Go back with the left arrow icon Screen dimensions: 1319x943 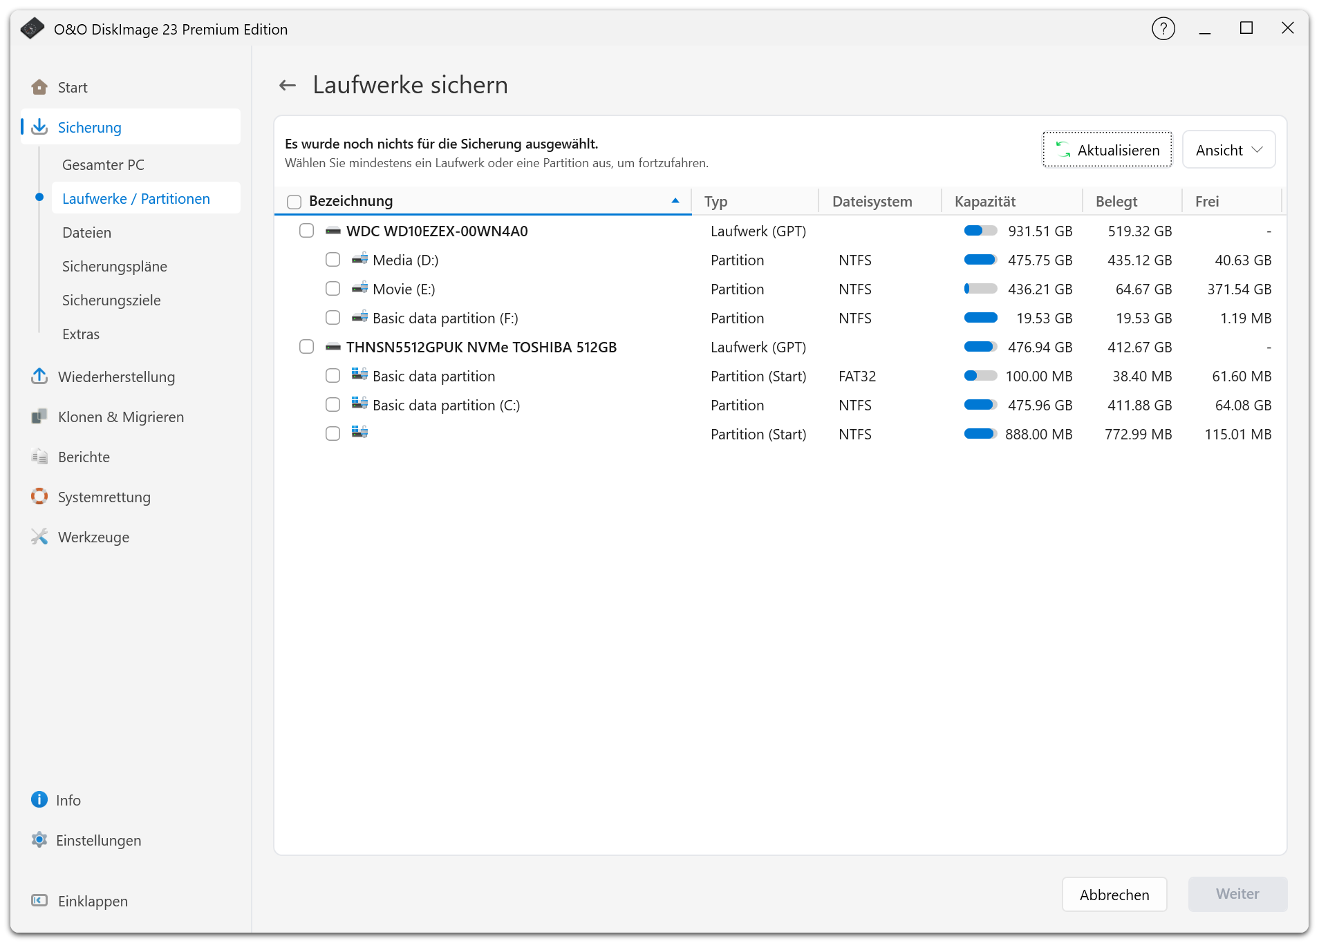coord(288,86)
